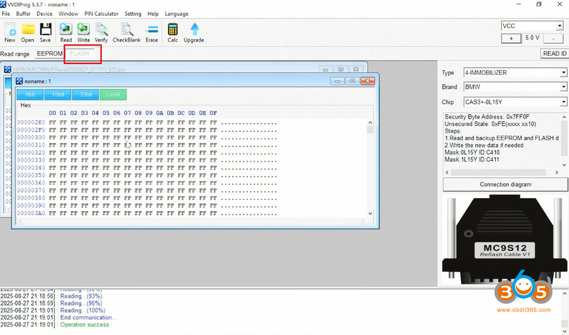This screenshot has height=335, width=569.
Task: Increase voltage with the plus button
Action: coord(511,38)
